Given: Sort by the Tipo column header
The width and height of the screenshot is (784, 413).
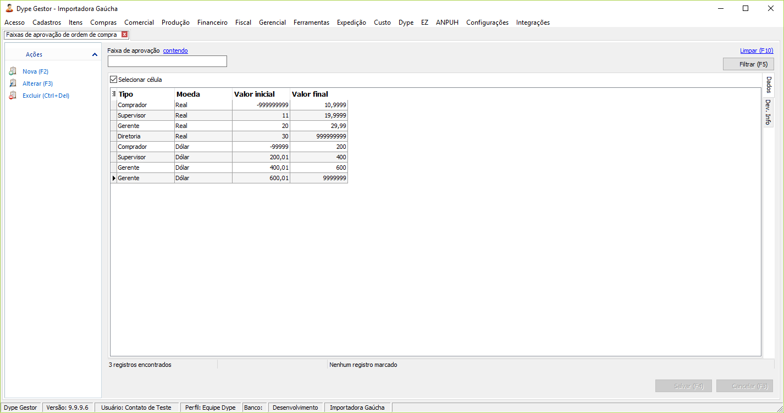Looking at the screenshot, I should pos(146,94).
